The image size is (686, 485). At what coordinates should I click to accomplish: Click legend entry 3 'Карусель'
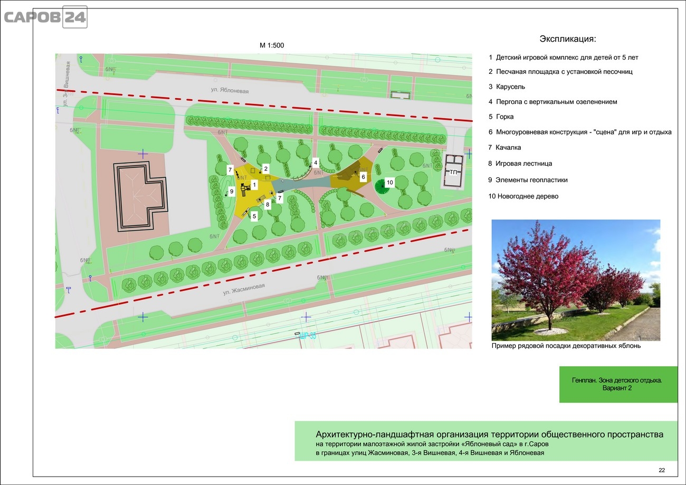[507, 87]
